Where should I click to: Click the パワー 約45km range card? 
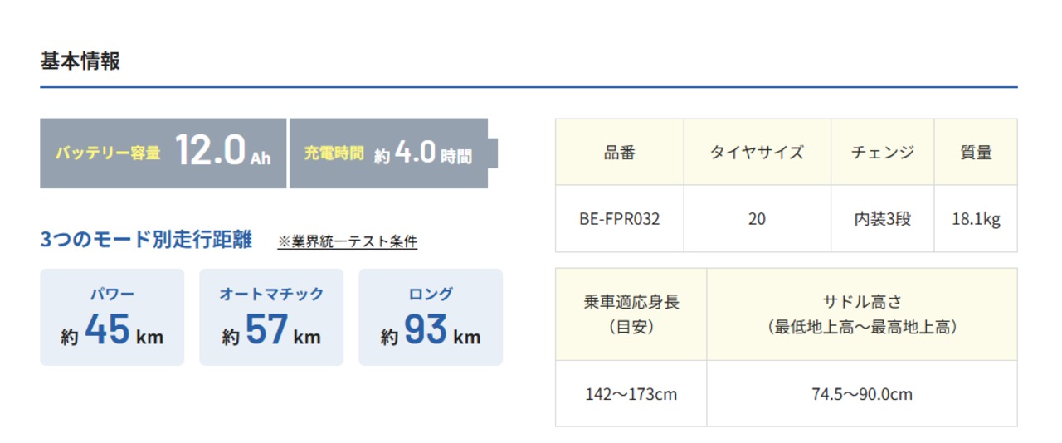coord(112,317)
